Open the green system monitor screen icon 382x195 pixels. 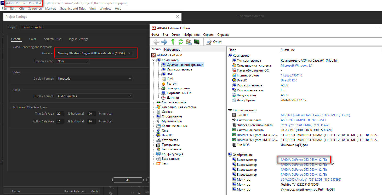(x=197, y=42)
